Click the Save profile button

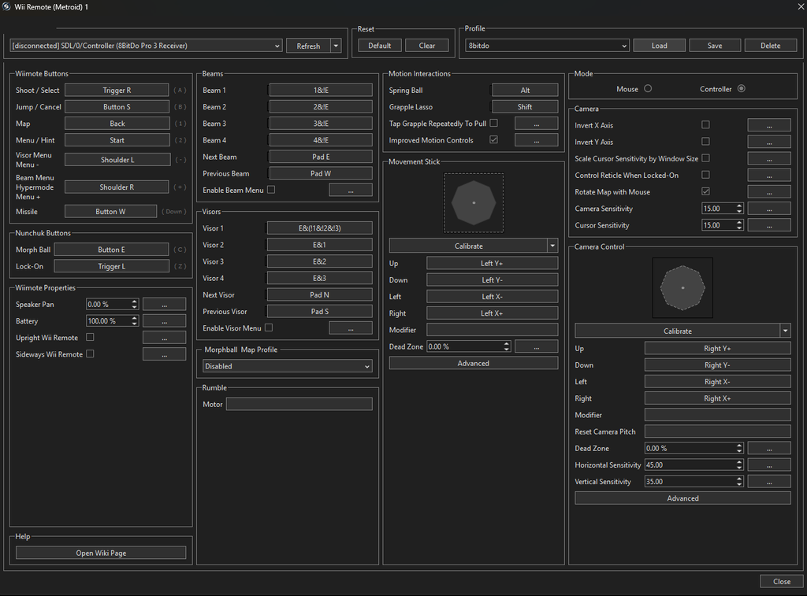click(x=715, y=46)
